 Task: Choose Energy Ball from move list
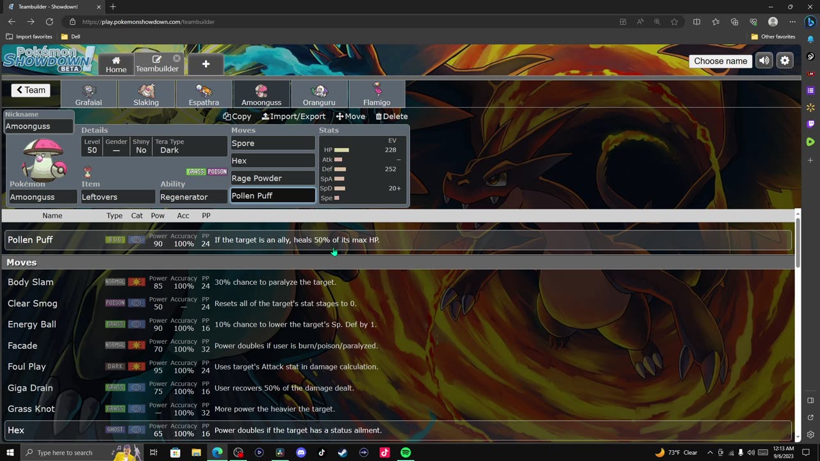coord(398,325)
